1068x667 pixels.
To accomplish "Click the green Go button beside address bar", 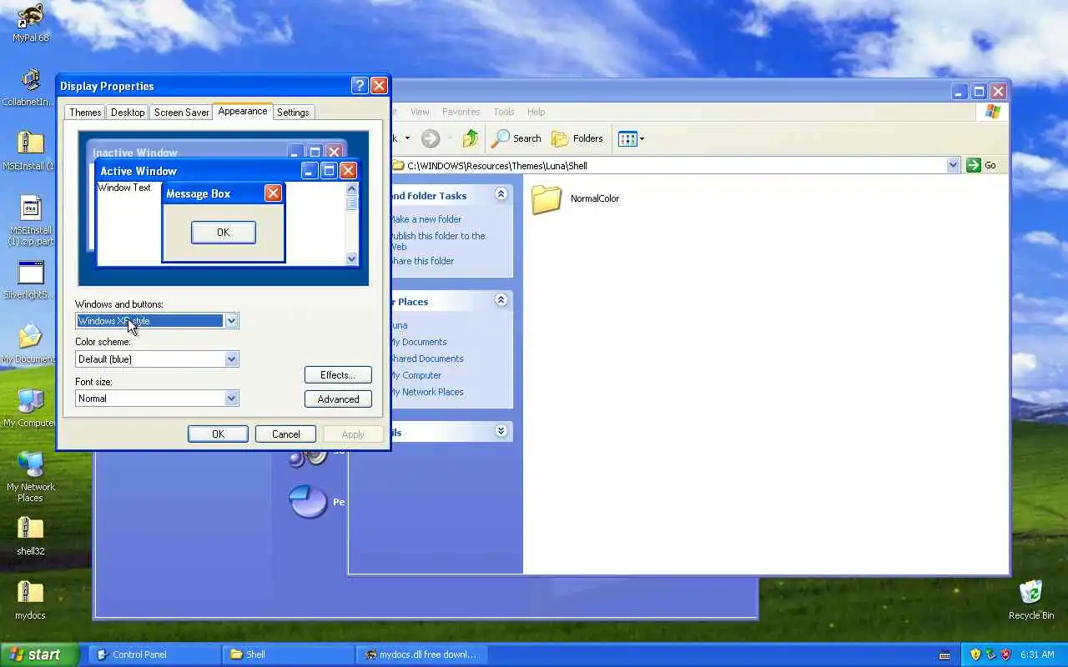I will (x=981, y=165).
